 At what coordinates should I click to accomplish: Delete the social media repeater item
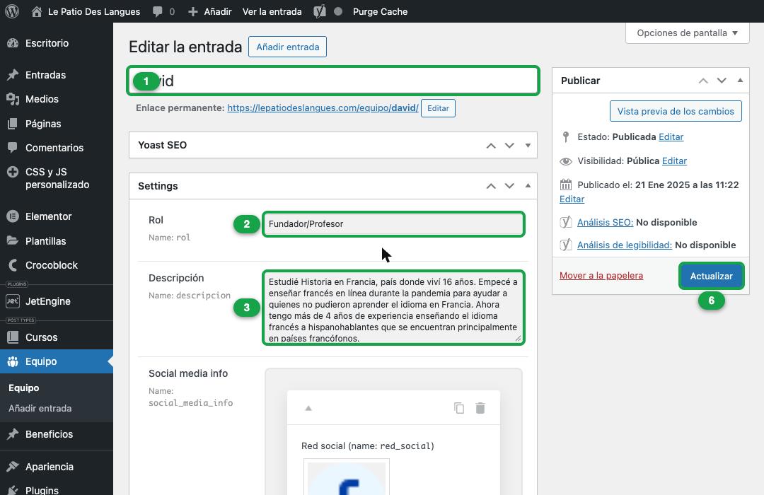click(x=480, y=408)
